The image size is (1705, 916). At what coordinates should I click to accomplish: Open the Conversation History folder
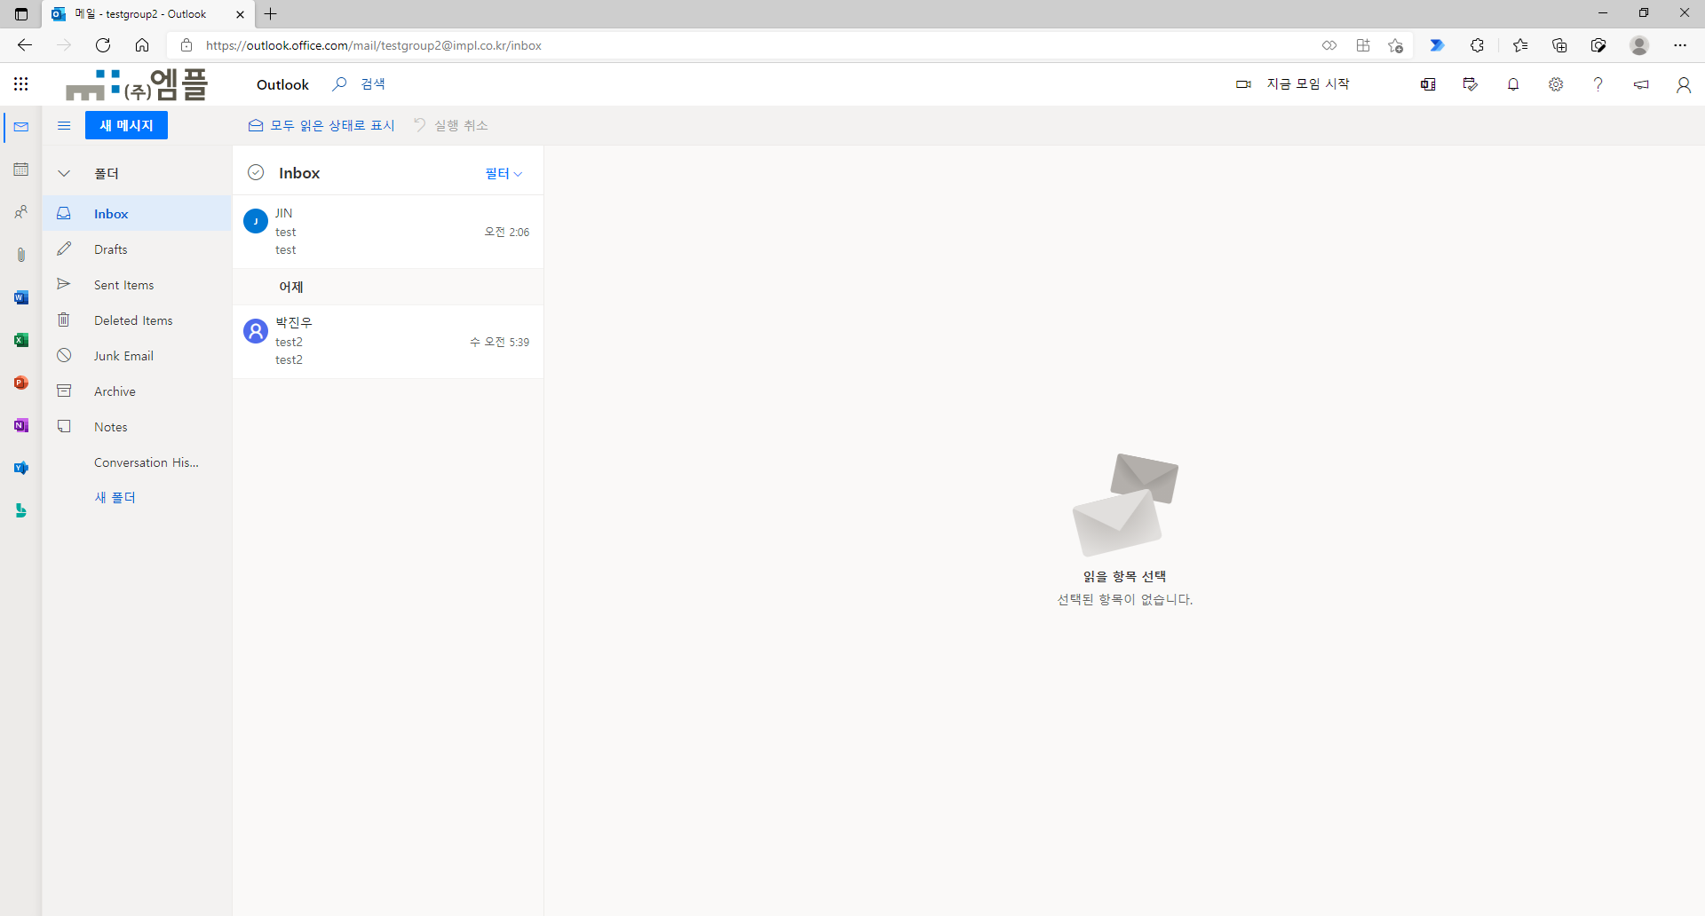137,462
